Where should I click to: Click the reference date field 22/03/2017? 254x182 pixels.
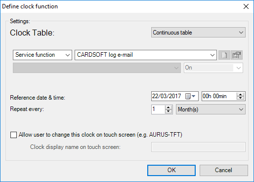tap(167, 96)
